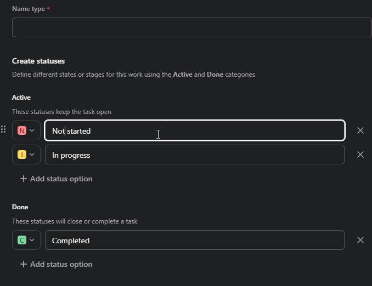The height and width of the screenshot is (286, 372).
Task: Click Add status option in Done section
Action: tap(61, 264)
